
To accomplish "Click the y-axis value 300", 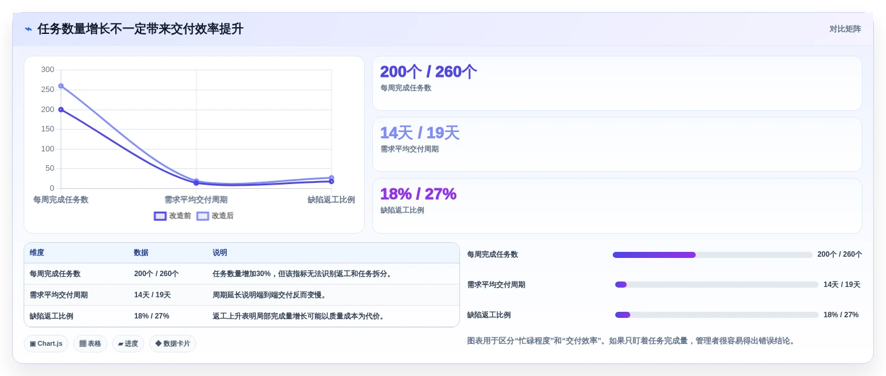I will [48, 70].
